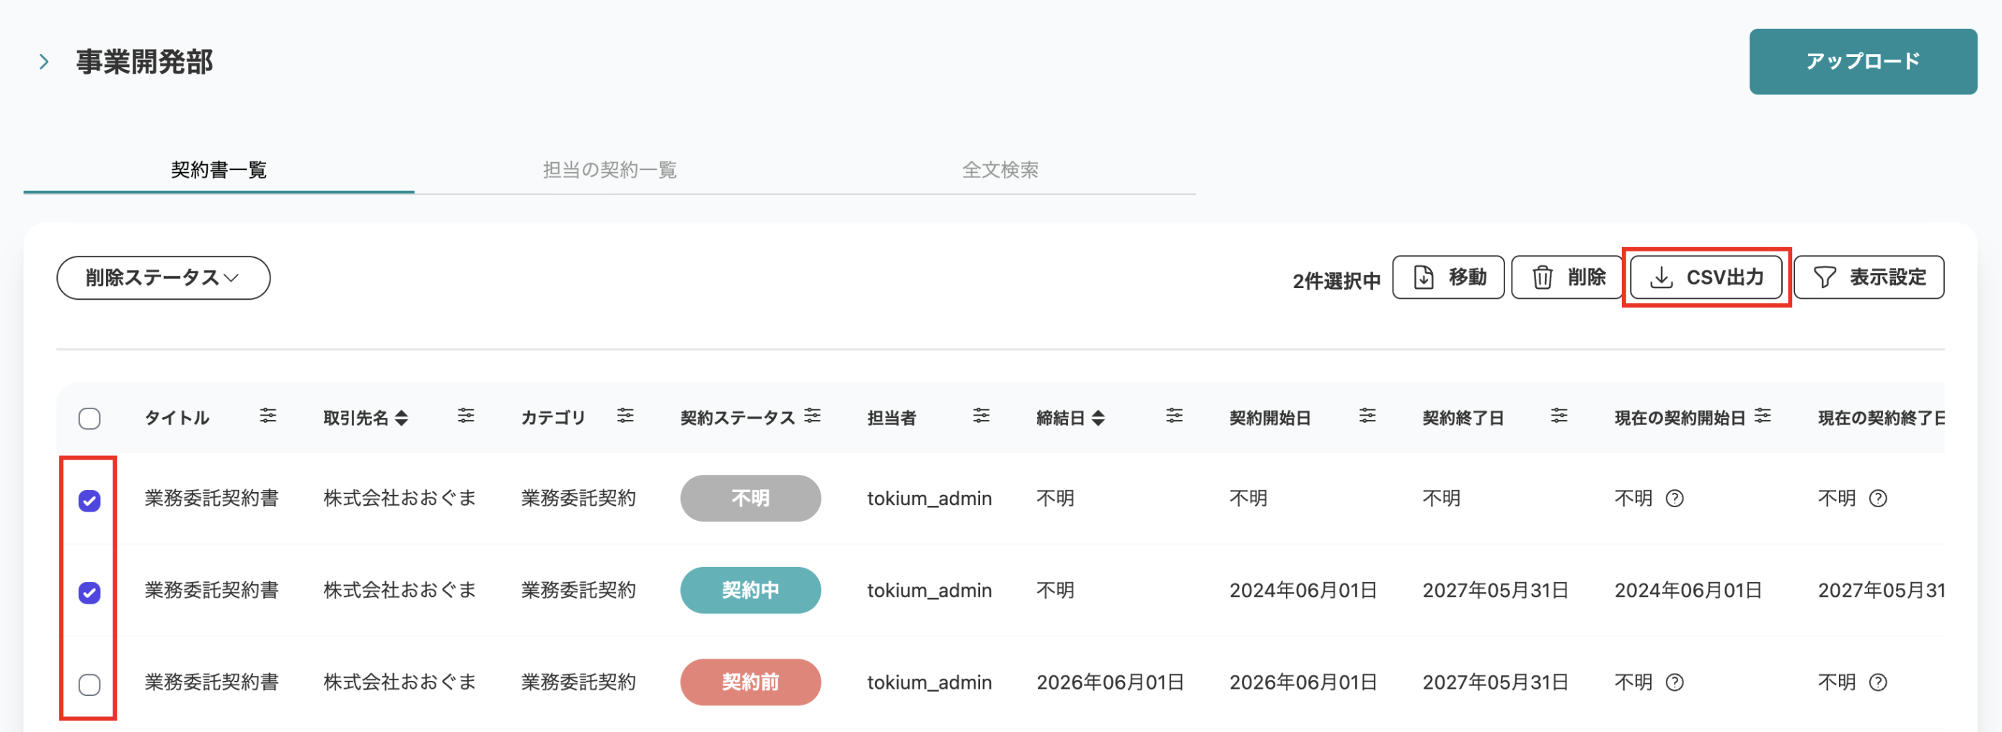Open the タイトル column filter icon
Screen dimensions: 2002x732
tap(268, 416)
